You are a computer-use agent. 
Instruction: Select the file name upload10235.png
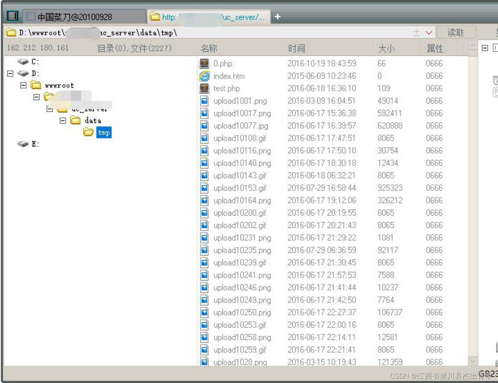click(x=242, y=250)
